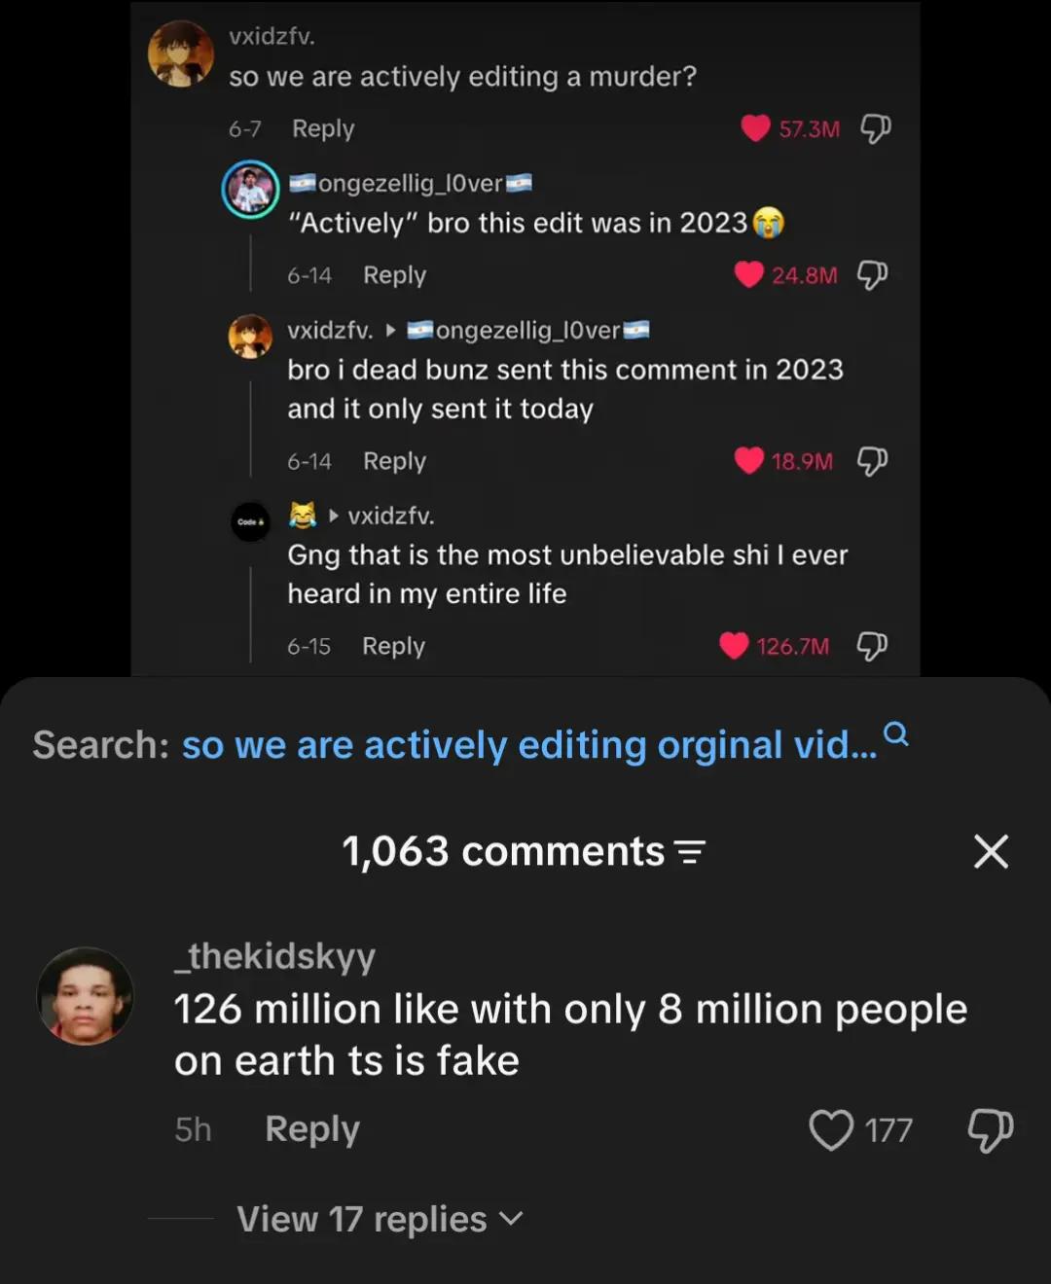Close the comments panel
The image size is (1051, 1284).
[x=991, y=851]
